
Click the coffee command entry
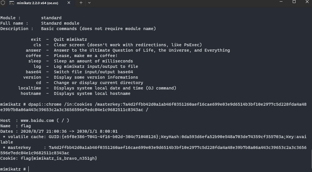click(x=33, y=56)
